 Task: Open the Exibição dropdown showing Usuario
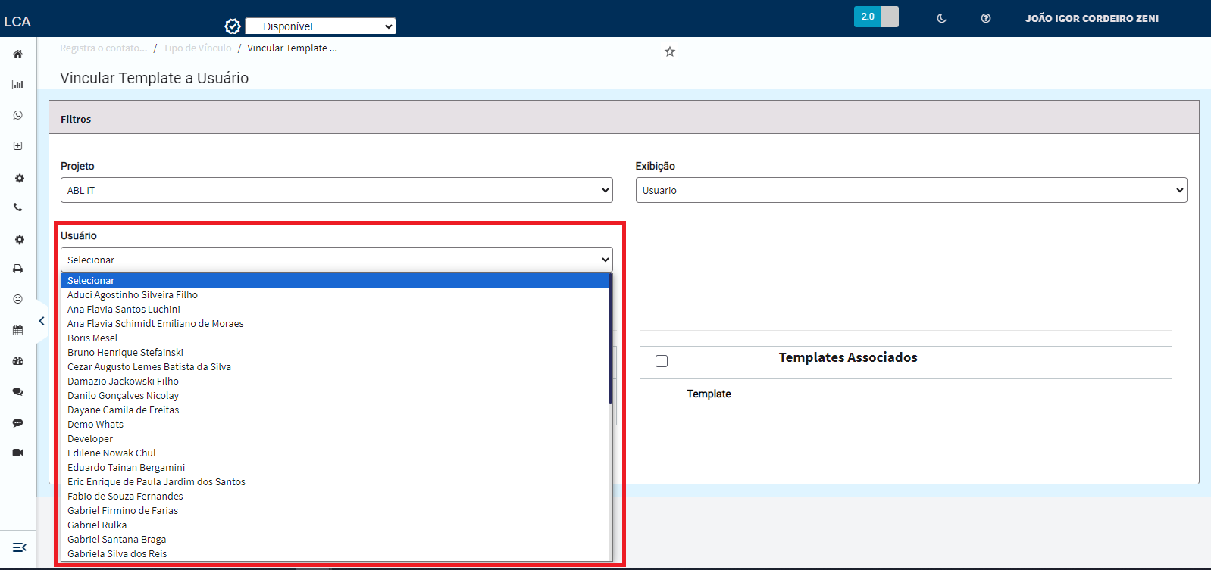911,190
